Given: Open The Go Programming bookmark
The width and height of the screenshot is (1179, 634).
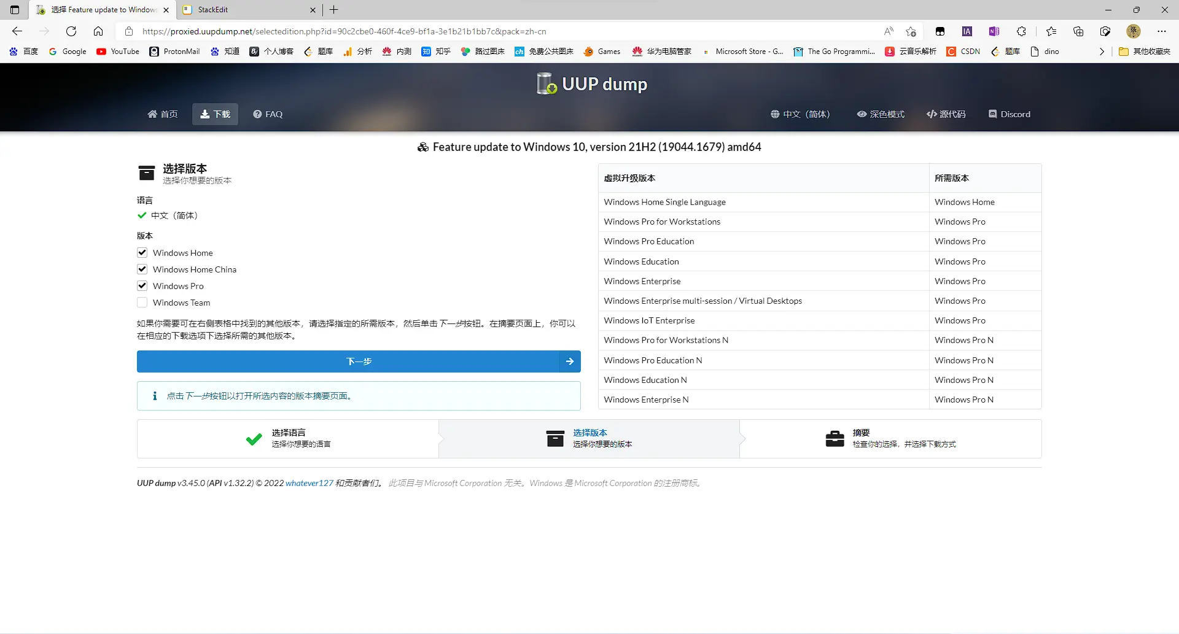Looking at the screenshot, I should coord(834,52).
